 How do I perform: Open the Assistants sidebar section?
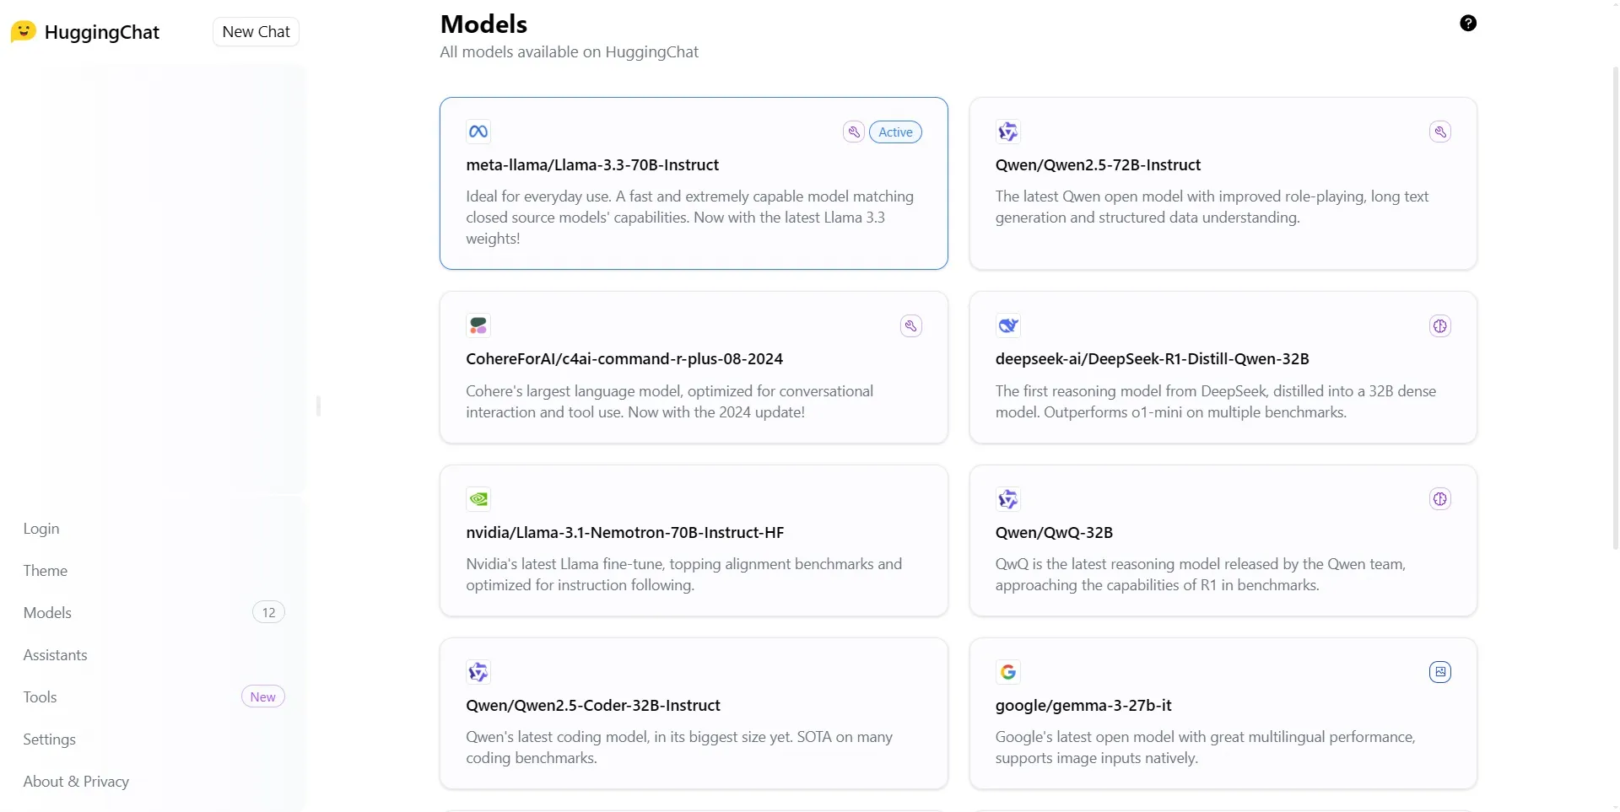click(x=55, y=654)
